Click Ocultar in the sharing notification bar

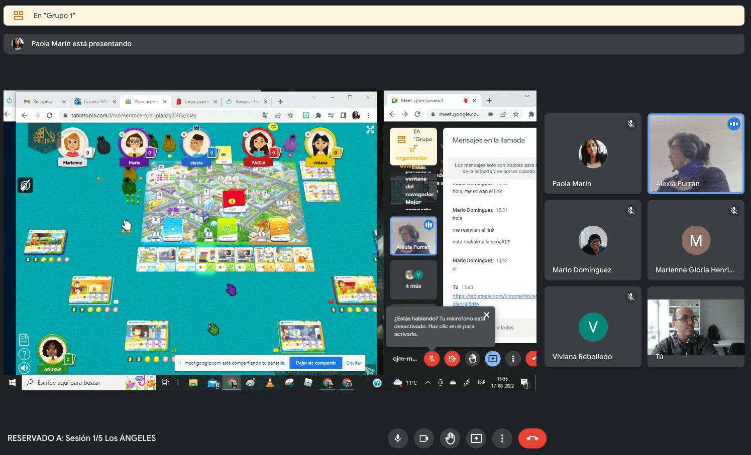tap(354, 363)
